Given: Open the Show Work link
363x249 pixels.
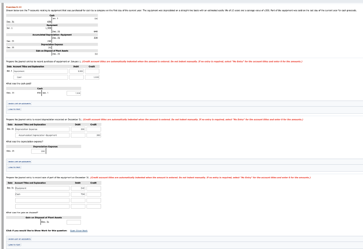Looking at the screenshot, I should (x=79, y=231).
